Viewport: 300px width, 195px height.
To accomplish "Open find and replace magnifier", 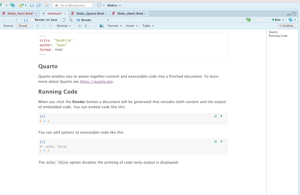I will [71, 20].
